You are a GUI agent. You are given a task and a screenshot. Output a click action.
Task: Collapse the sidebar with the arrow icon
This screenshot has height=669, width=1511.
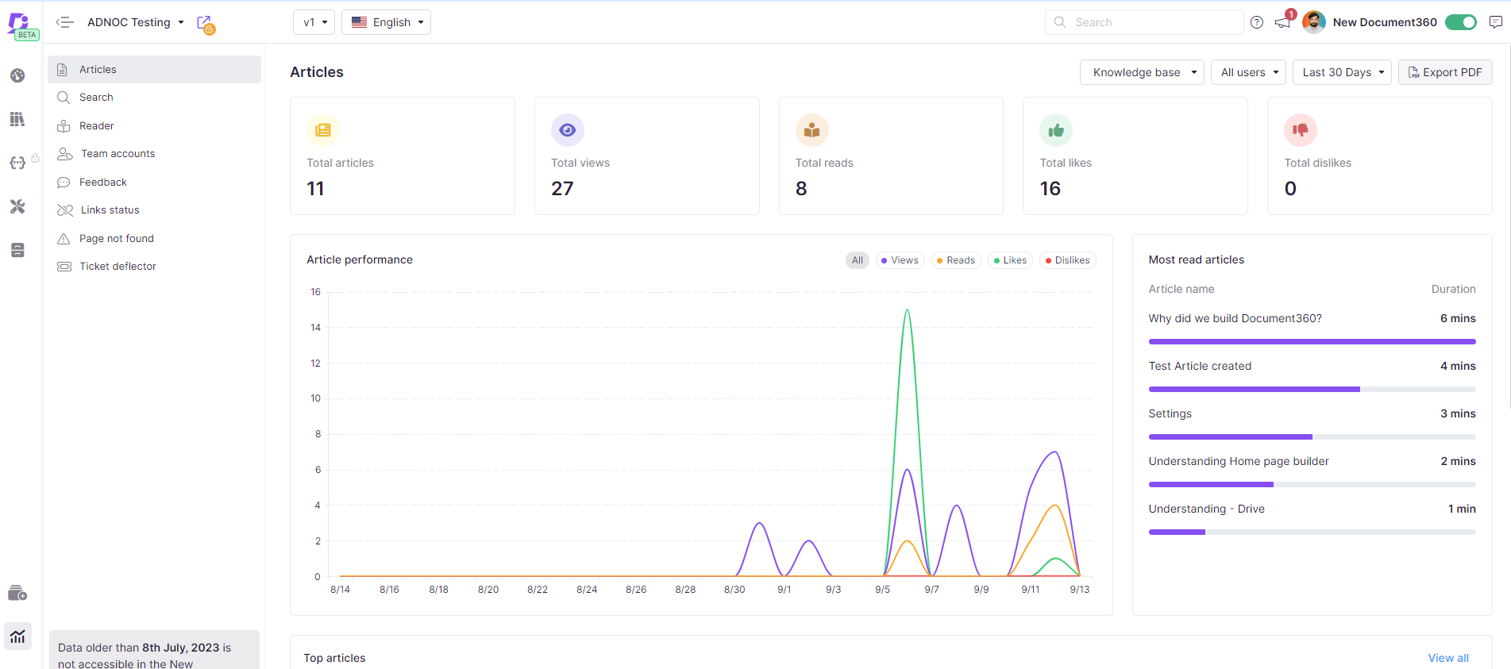(x=65, y=22)
